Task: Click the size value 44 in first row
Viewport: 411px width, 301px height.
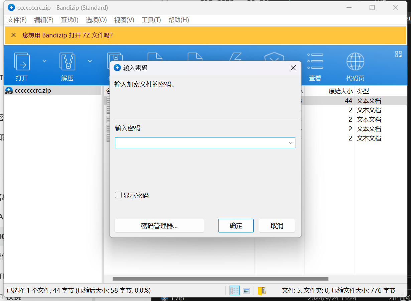Action: pos(349,101)
